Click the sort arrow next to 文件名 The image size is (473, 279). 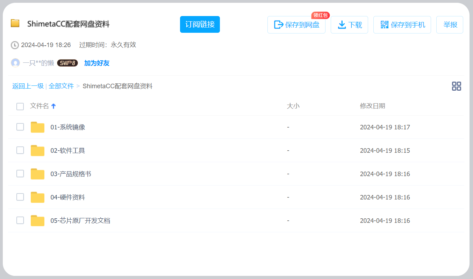tap(53, 106)
